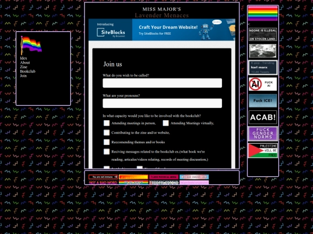Screen dimensions: 313x234
Task: Click the 'karl marx' trending stamp
Action: pyautogui.click(x=263, y=68)
